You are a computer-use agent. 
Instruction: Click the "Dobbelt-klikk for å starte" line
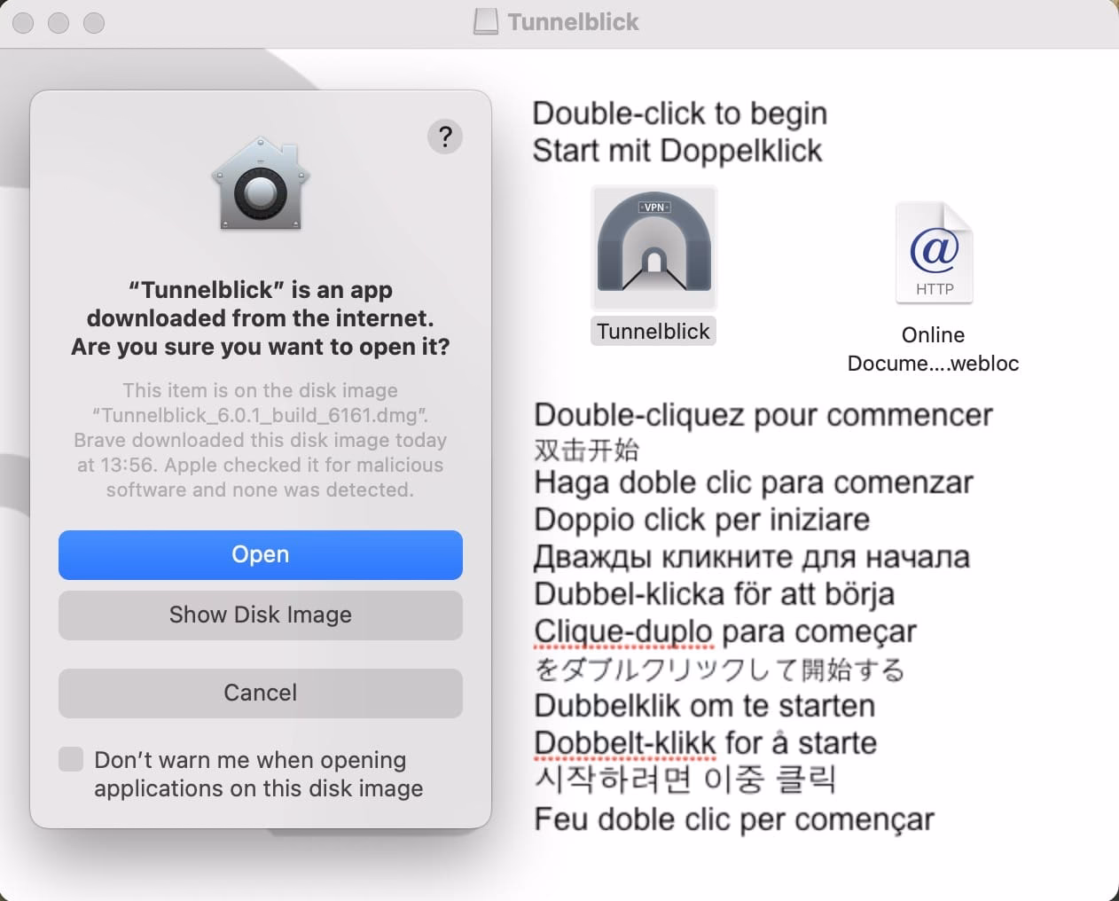click(706, 743)
